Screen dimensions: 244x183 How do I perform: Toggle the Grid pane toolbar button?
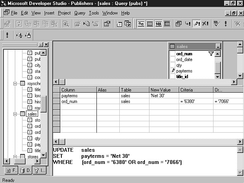pyautogui.click(x=150, y=24)
